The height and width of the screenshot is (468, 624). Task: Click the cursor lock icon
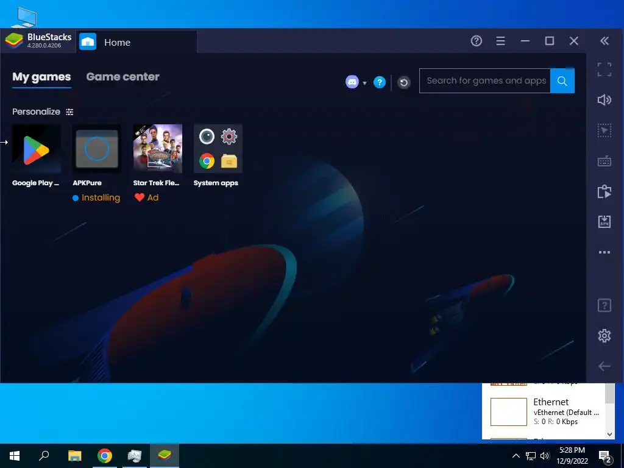tap(604, 130)
